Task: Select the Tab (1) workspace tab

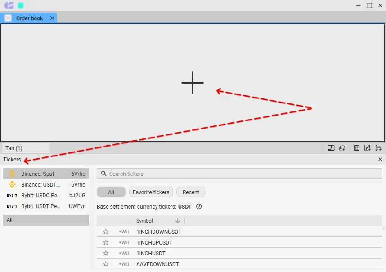Action: (14, 148)
